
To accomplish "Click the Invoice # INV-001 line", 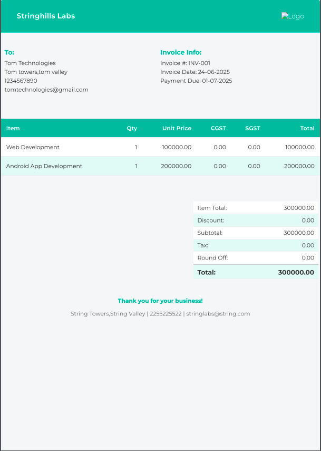I will 185,63.
